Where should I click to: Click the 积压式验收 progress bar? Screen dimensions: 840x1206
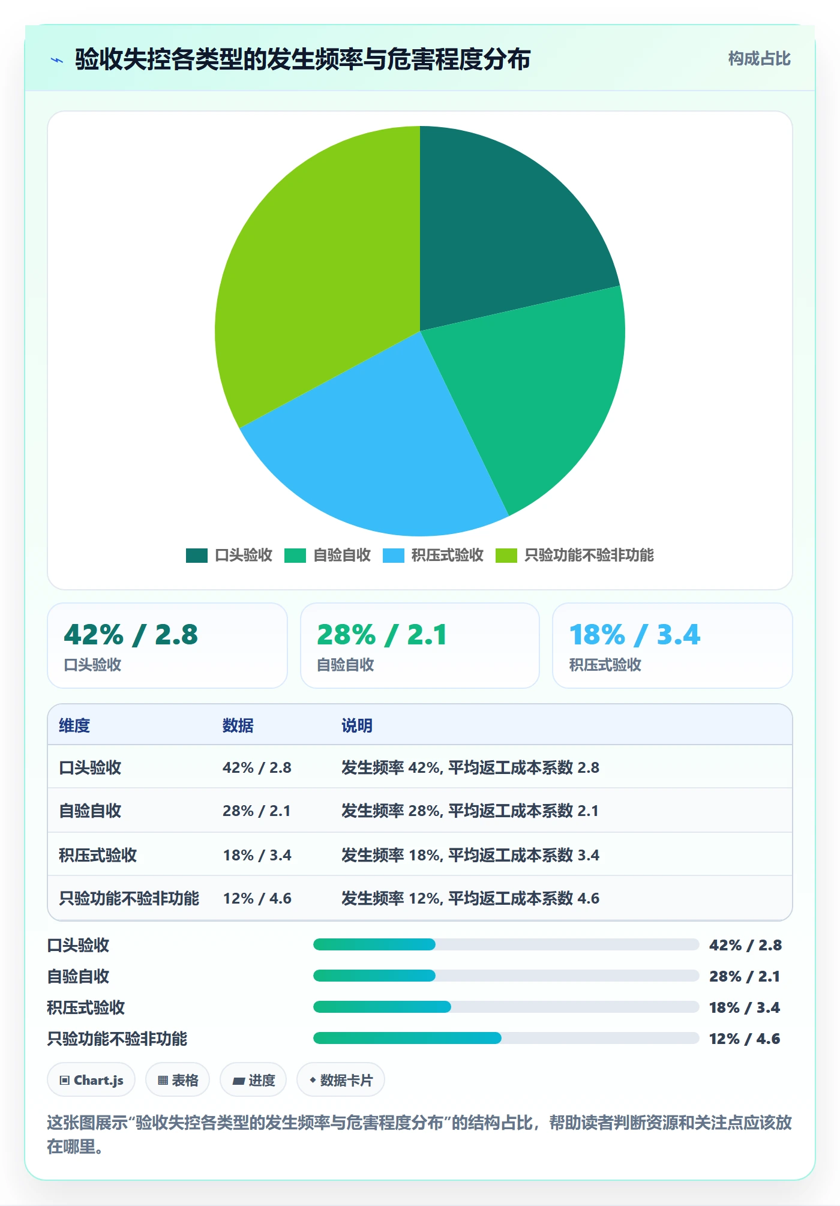pyautogui.click(x=506, y=1007)
